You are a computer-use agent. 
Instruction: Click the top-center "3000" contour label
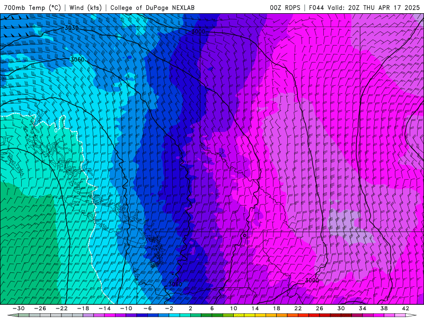tap(198, 32)
